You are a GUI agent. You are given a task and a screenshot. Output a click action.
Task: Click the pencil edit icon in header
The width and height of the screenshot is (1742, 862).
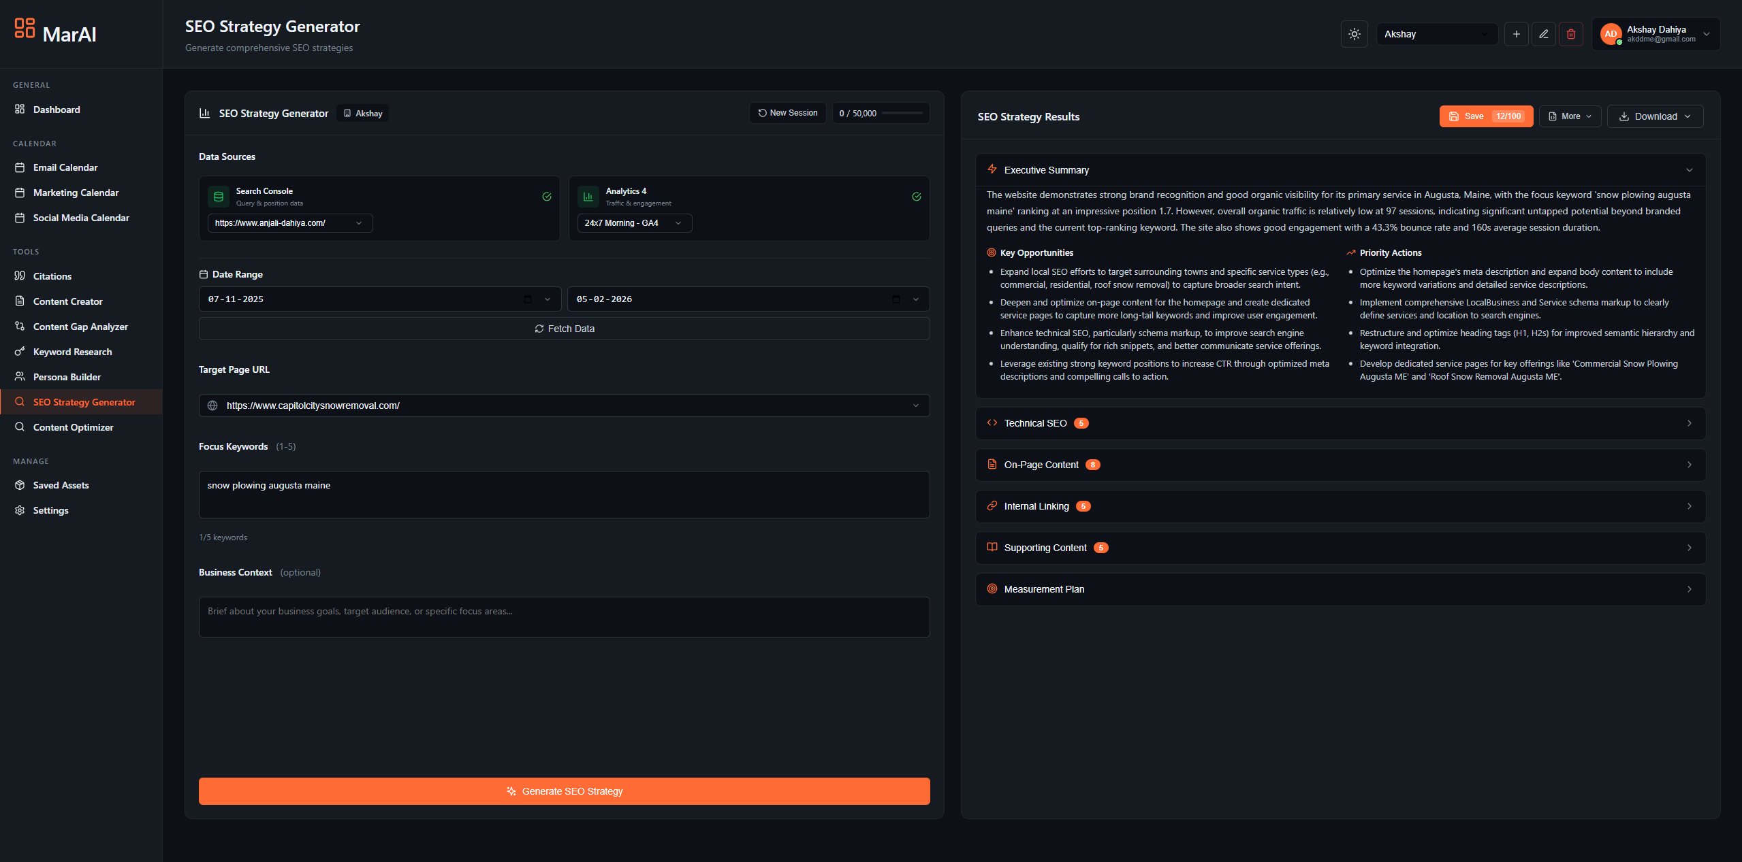tap(1543, 34)
